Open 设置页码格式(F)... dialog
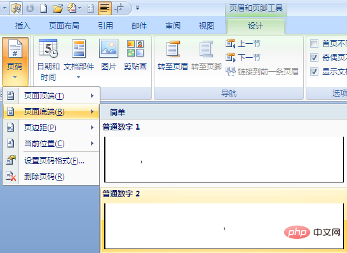The height and width of the screenshot is (253, 347). [51, 160]
